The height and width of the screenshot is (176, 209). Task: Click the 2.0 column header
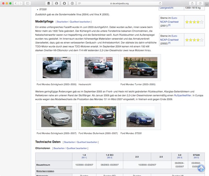tap(137, 157)
